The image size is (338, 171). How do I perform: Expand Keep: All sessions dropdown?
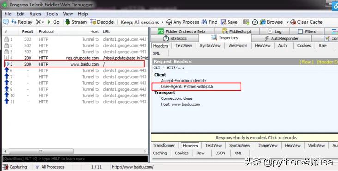tap(142, 22)
